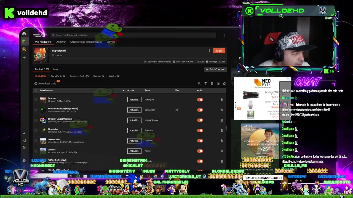Disable the Structure Essentials toggle
353x198 pixels.
(x=200, y=110)
